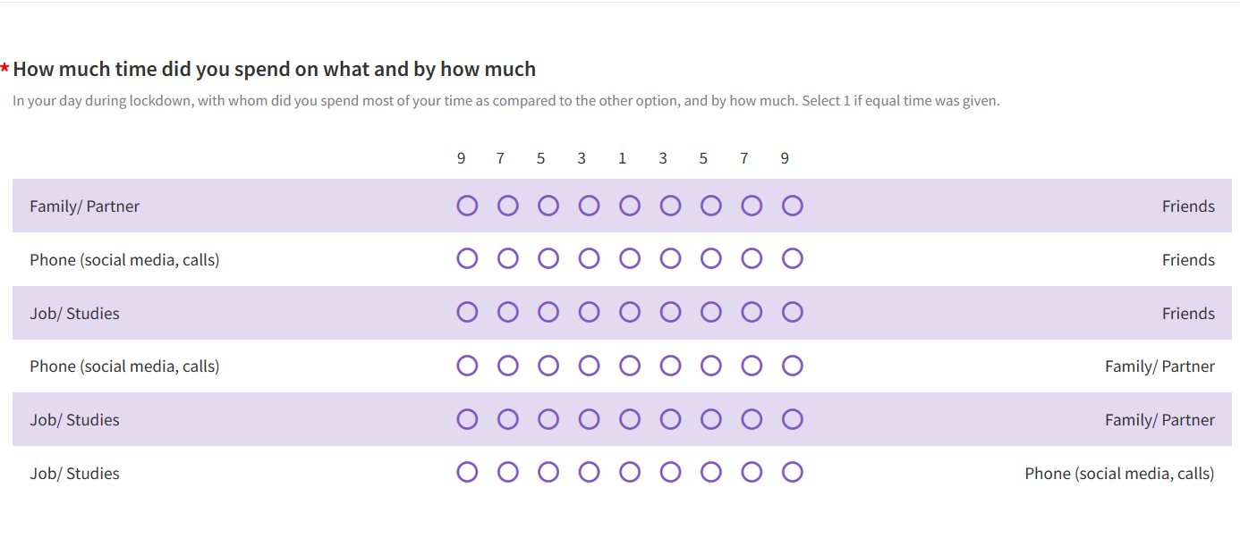The width and height of the screenshot is (1240, 547).
Task: Choose leftmost 9 in Family/Partner vs Friends row
Action: 467,206
